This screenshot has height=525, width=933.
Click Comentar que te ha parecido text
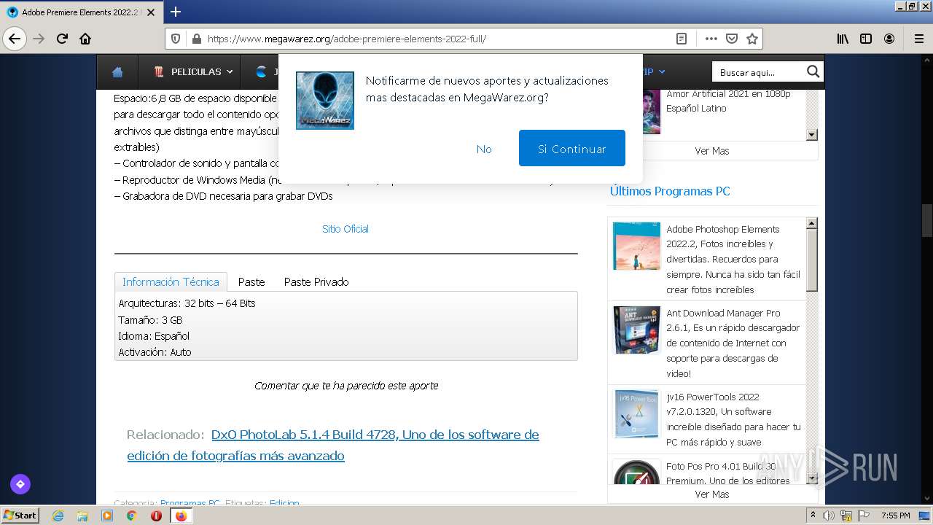tap(346, 386)
